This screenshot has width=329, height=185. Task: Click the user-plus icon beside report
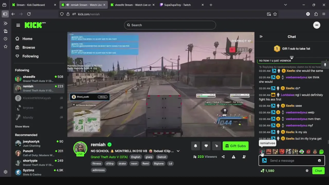(x=244, y=157)
